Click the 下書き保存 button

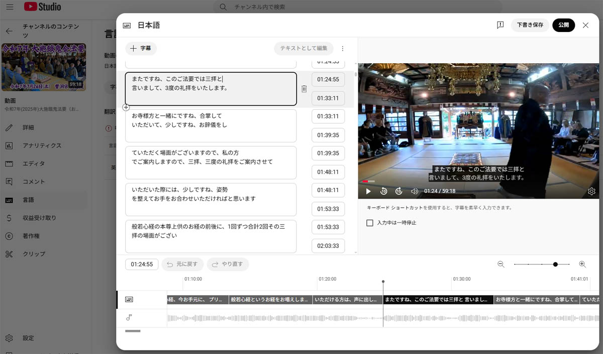tap(530, 25)
